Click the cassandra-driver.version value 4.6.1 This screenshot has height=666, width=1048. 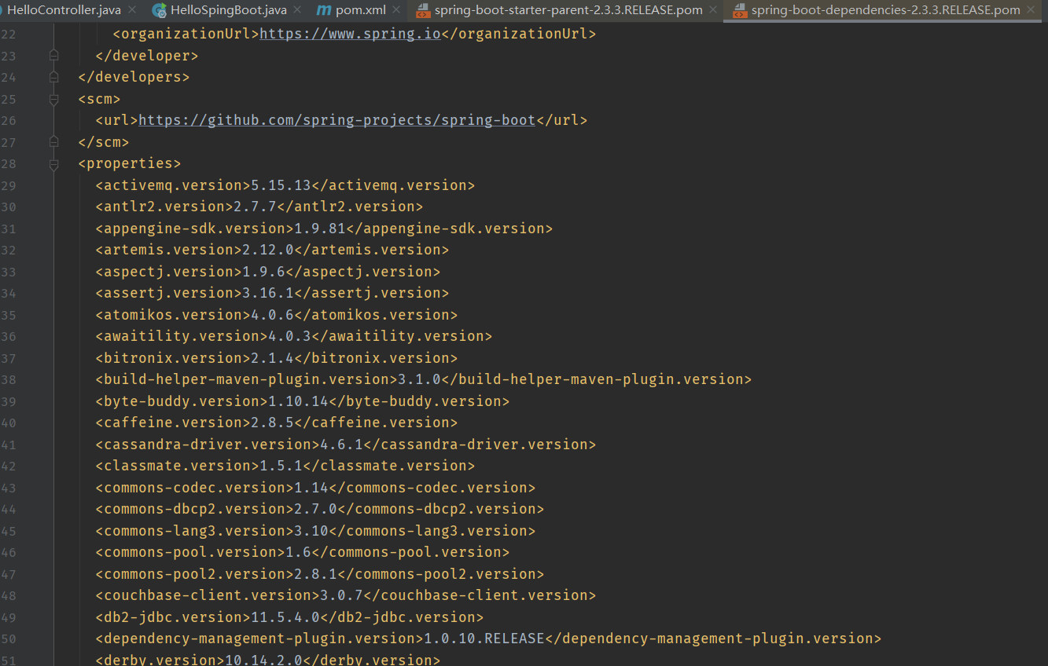click(341, 445)
